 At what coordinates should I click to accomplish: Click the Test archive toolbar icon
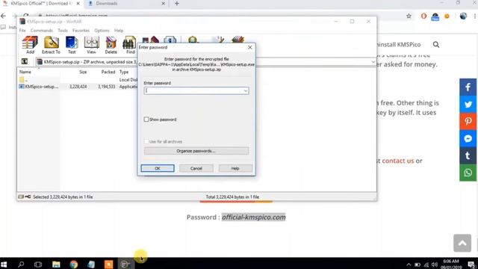click(72, 45)
